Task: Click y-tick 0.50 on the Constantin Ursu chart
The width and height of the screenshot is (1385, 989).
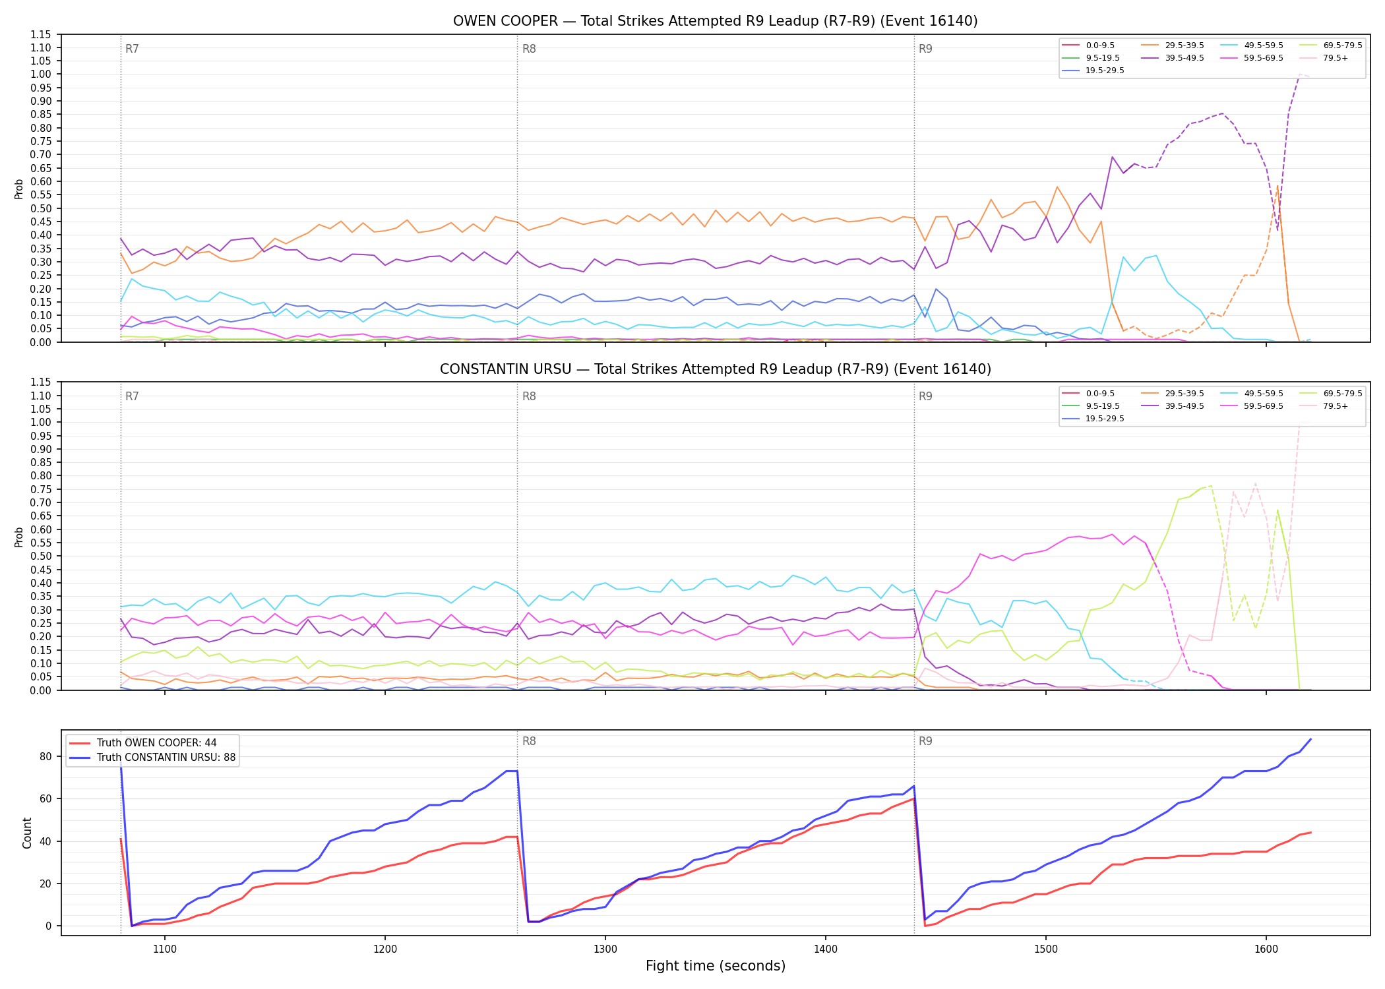Action: 42,556
